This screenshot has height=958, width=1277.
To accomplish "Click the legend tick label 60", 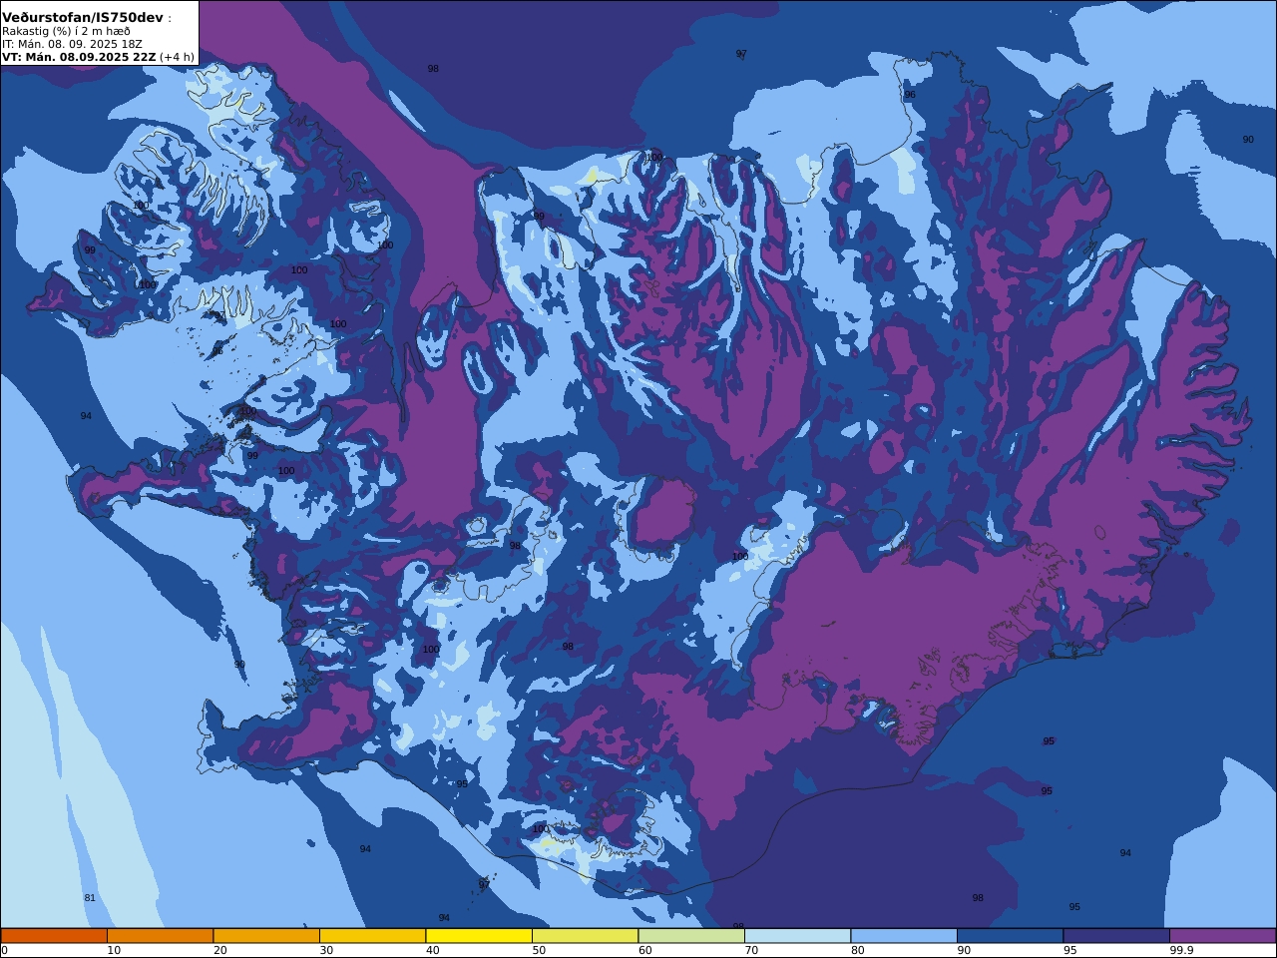I will (644, 950).
